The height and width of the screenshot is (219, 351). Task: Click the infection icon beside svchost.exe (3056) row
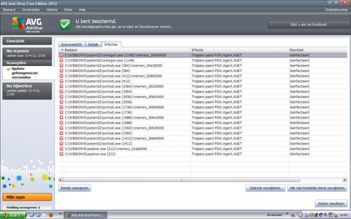click(61, 102)
